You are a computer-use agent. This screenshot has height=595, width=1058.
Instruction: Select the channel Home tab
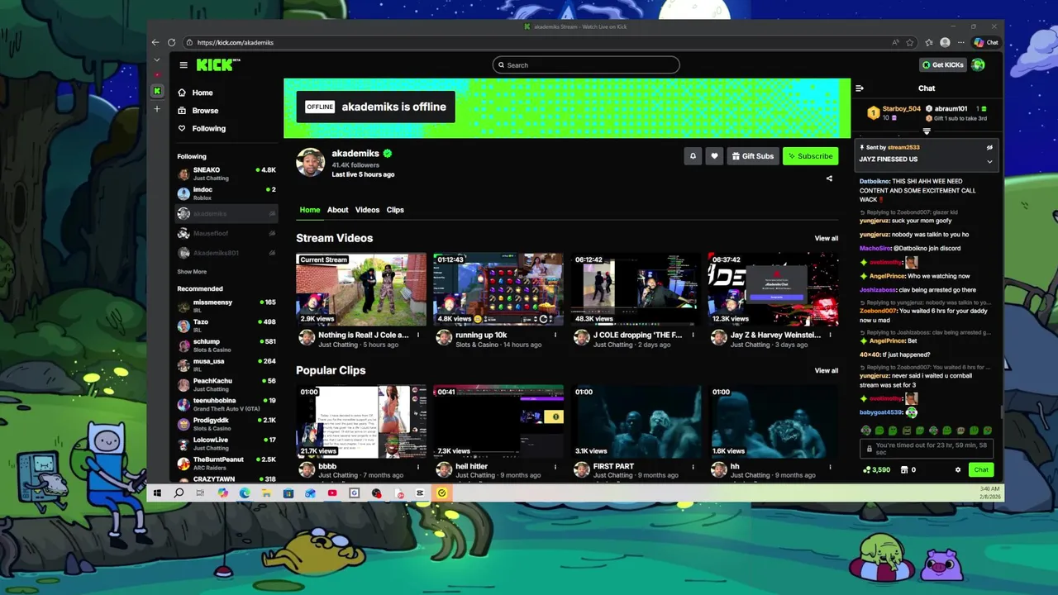pyautogui.click(x=310, y=210)
